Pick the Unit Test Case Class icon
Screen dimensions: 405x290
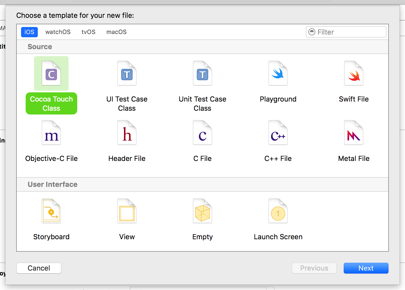coord(202,73)
